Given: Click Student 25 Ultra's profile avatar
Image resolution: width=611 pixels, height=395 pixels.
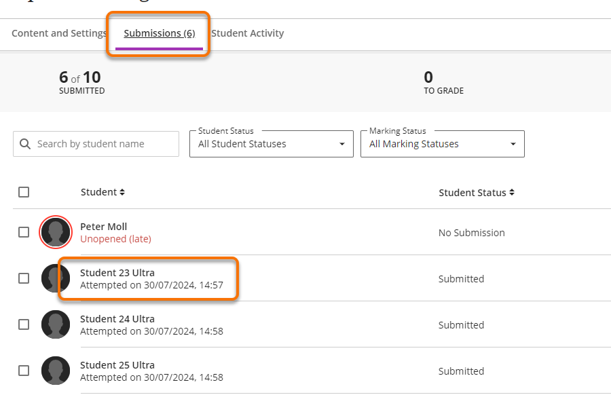Looking at the screenshot, I should pyautogui.click(x=56, y=371).
